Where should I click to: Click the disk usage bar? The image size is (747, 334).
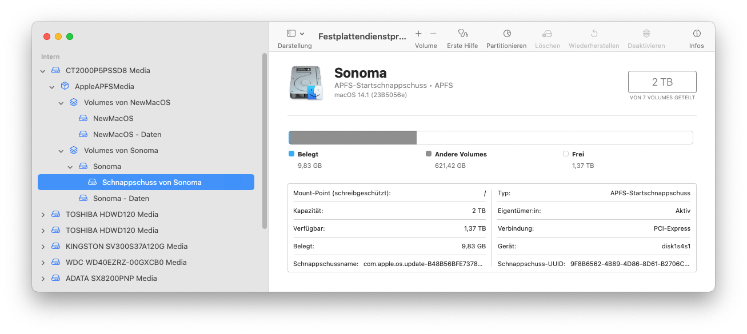click(490, 138)
